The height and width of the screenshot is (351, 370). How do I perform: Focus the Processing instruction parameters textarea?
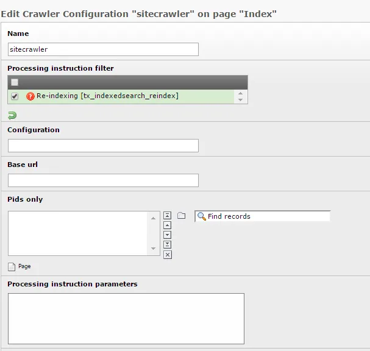pos(126,318)
